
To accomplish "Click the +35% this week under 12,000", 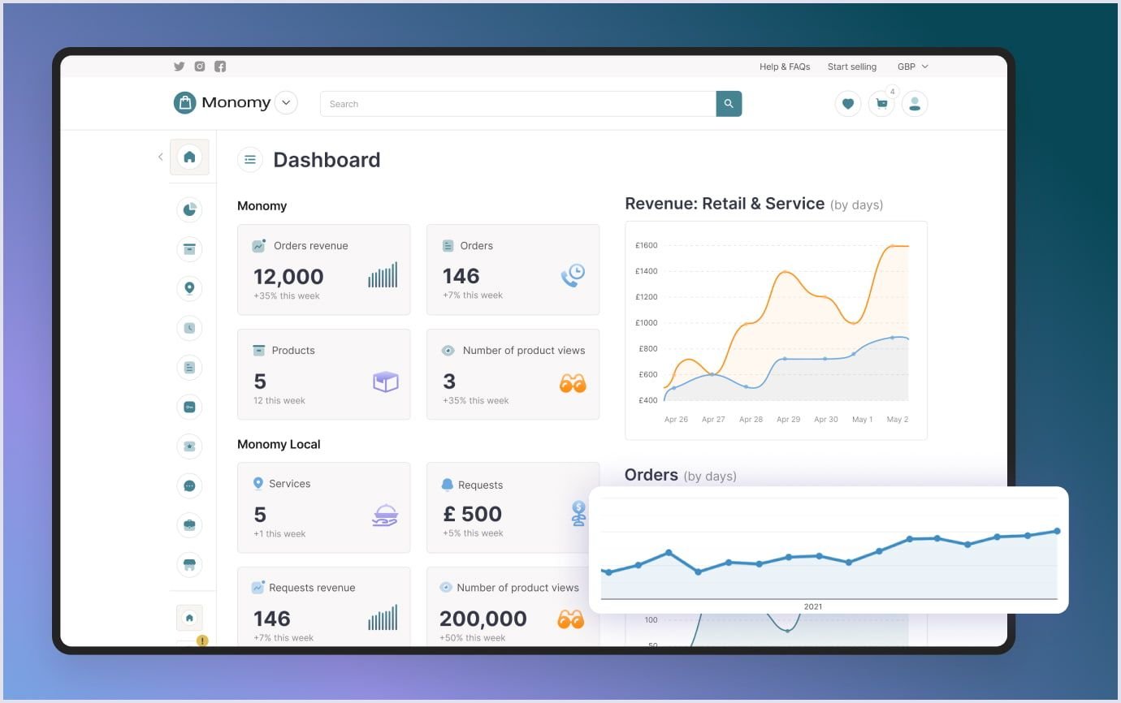I will 287,296.
